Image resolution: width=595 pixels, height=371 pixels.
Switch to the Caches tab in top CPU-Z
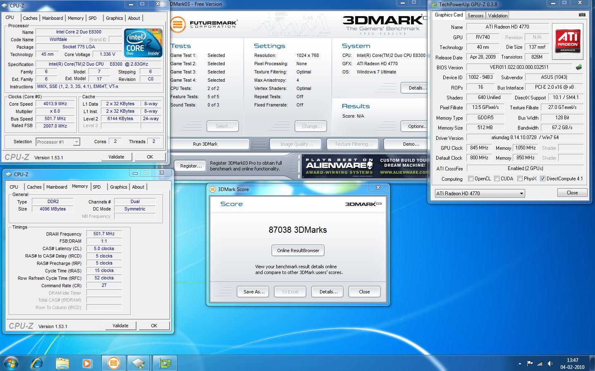click(x=30, y=18)
